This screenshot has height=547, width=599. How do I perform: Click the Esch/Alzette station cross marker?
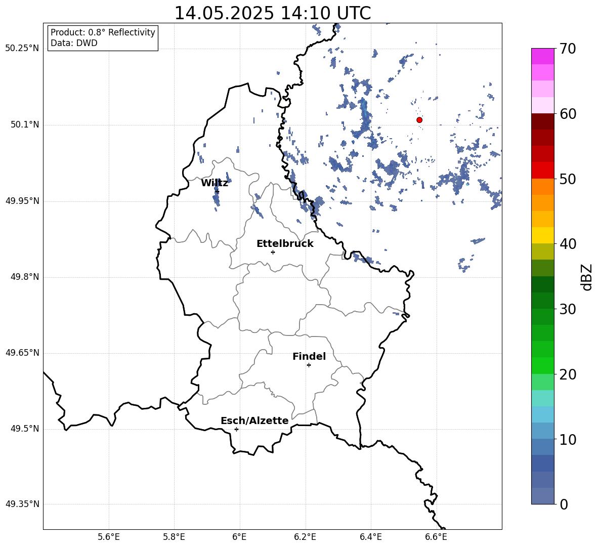pos(236,429)
